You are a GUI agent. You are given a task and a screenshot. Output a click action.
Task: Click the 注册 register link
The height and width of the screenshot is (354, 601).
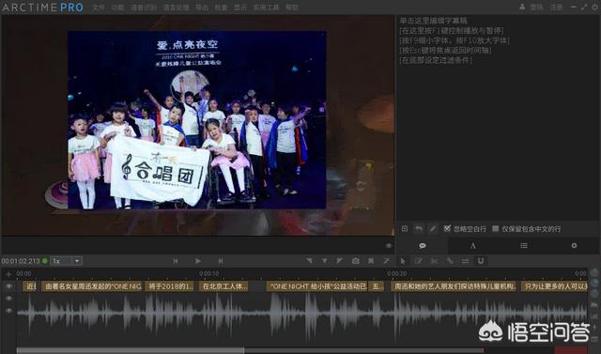(x=556, y=7)
